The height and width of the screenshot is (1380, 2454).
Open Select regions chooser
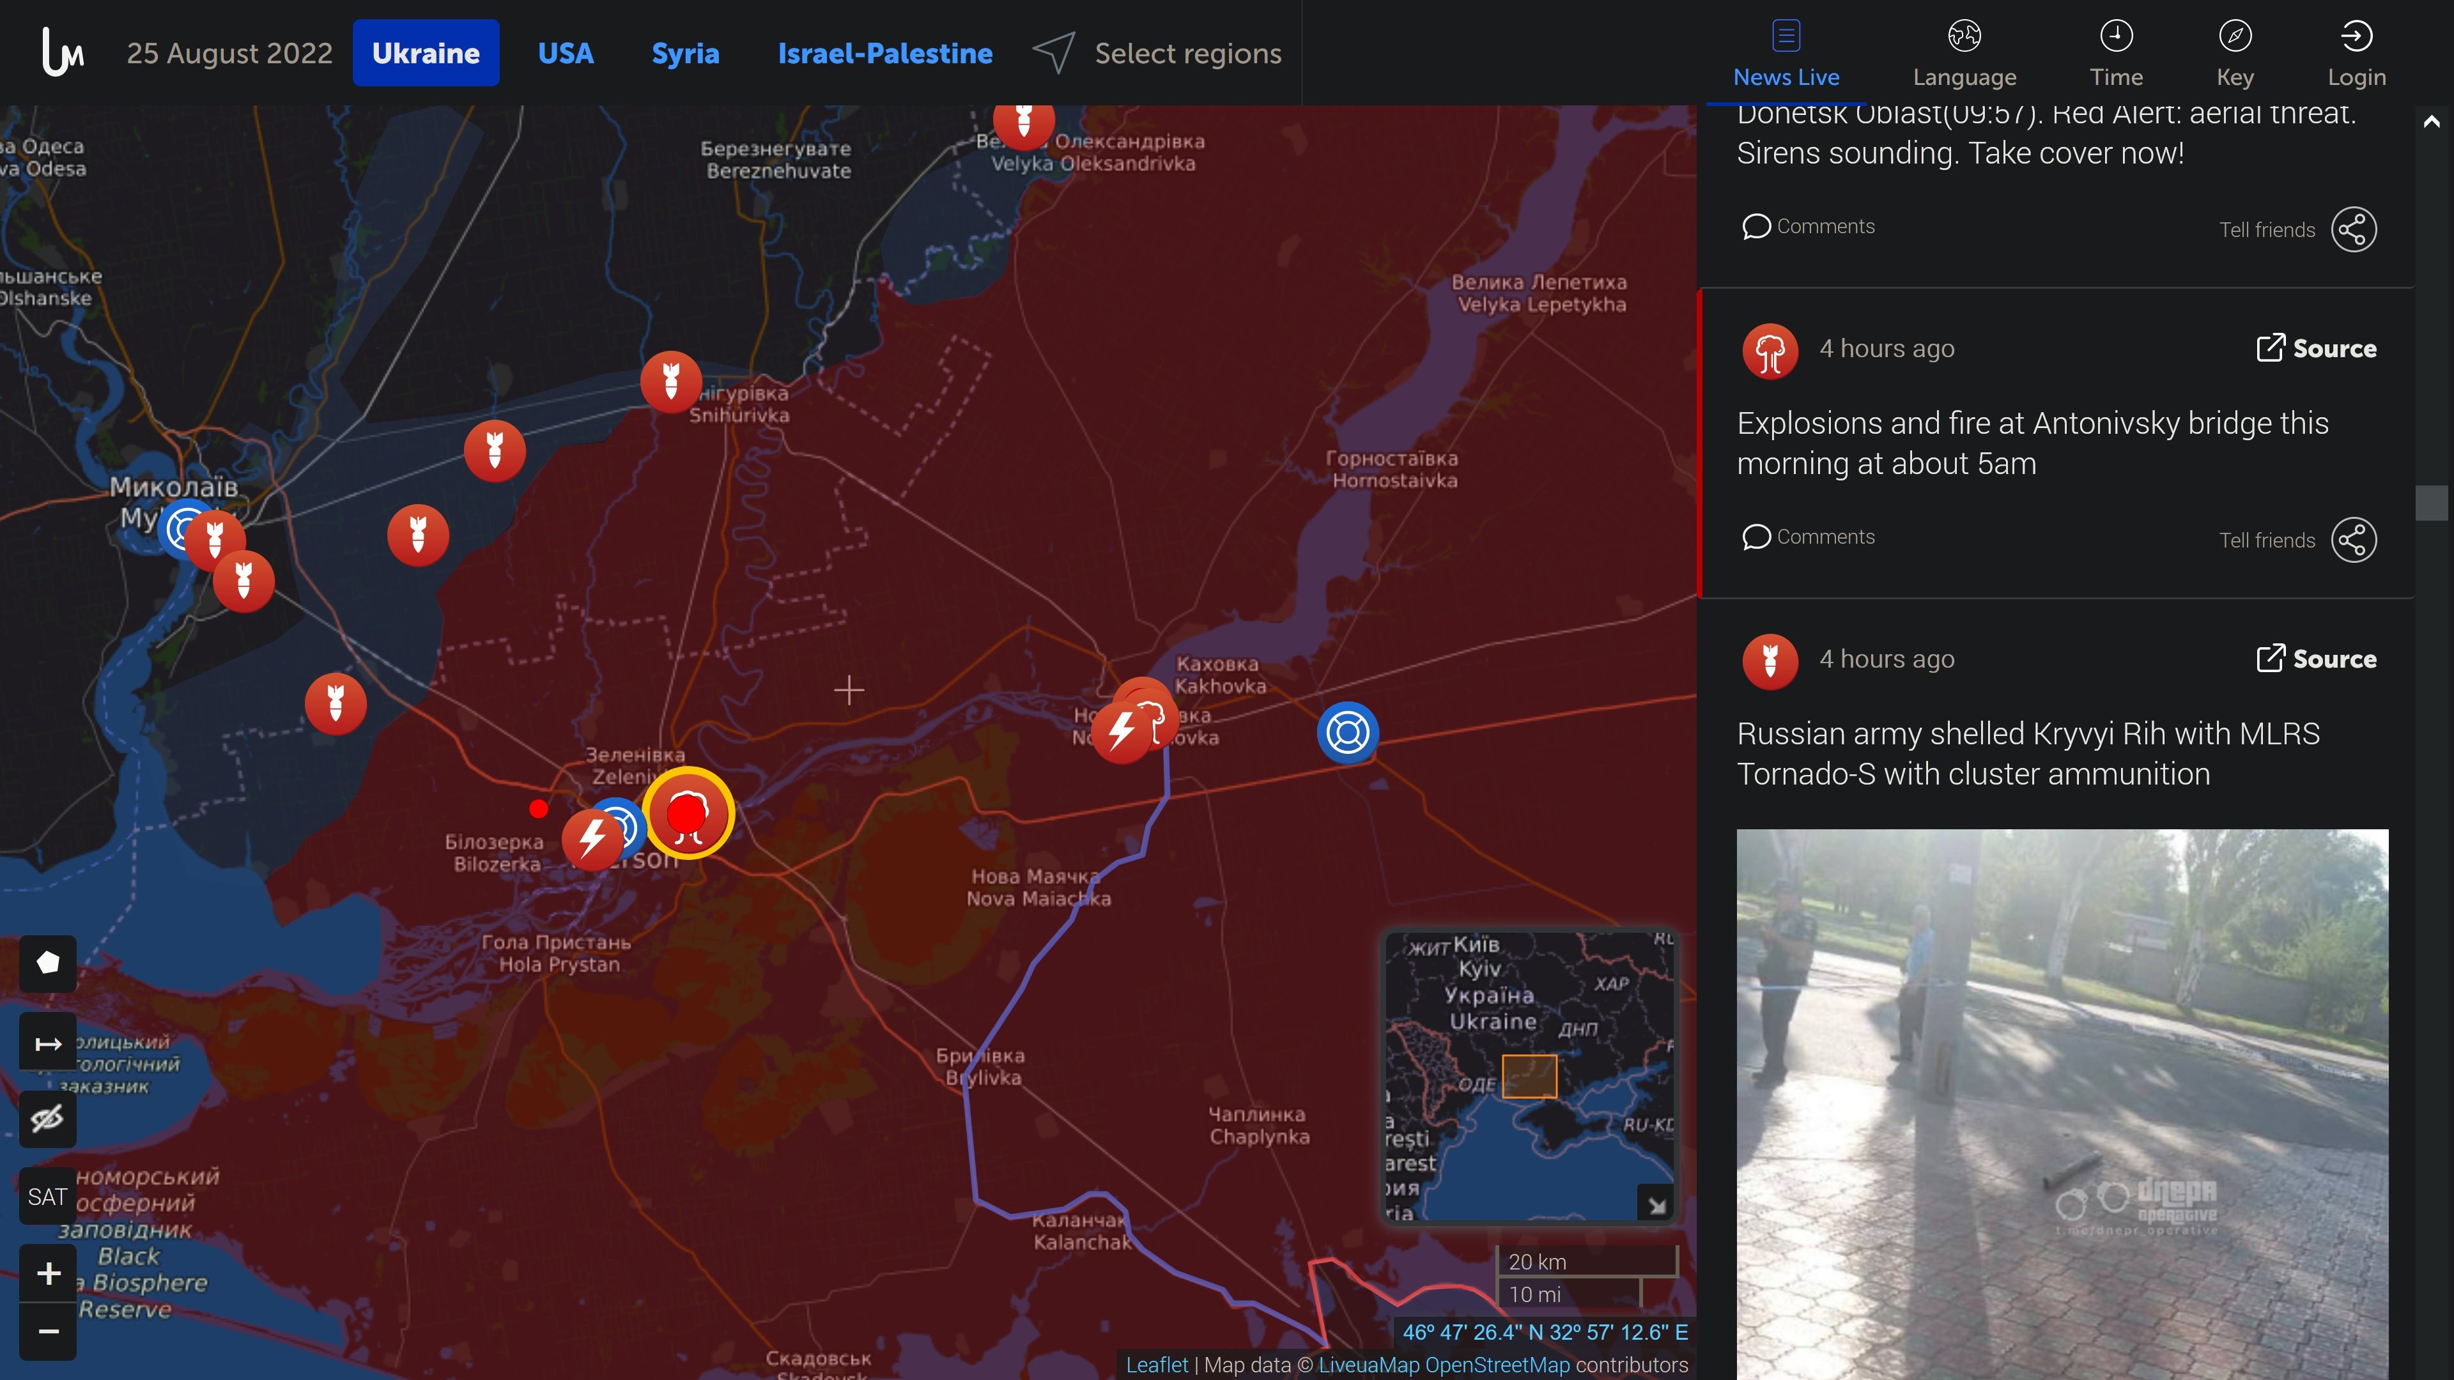point(1159,53)
